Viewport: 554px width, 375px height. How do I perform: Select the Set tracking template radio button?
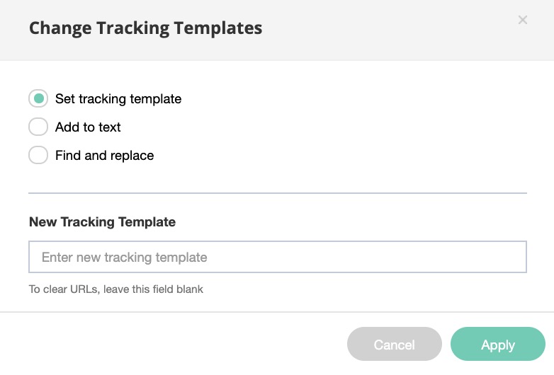(x=38, y=98)
